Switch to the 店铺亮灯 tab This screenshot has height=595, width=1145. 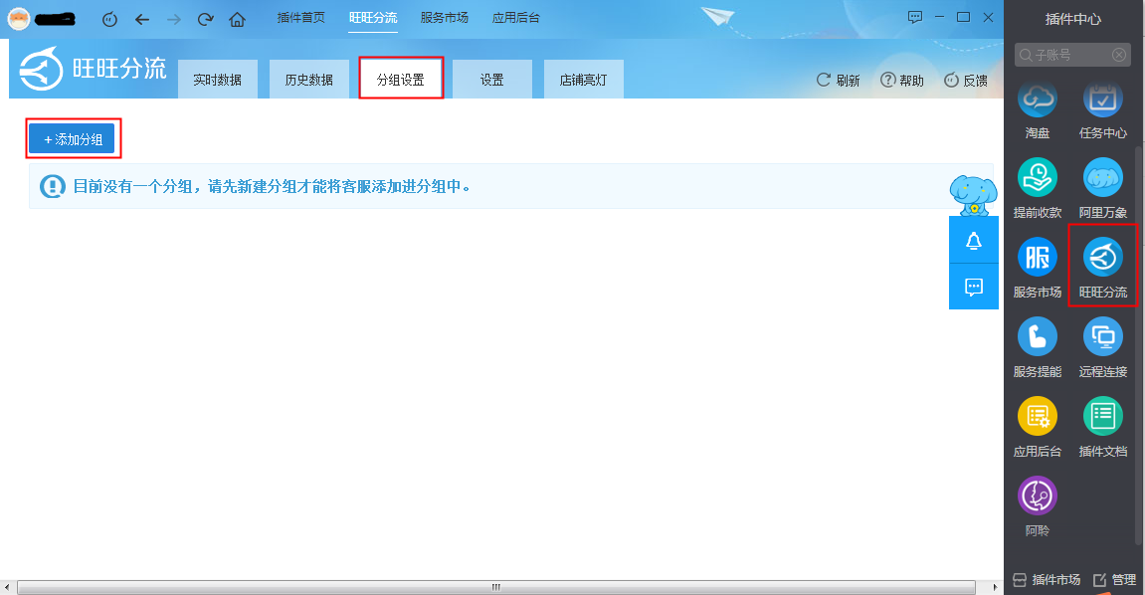pyautogui.click(x=584, y=79)
